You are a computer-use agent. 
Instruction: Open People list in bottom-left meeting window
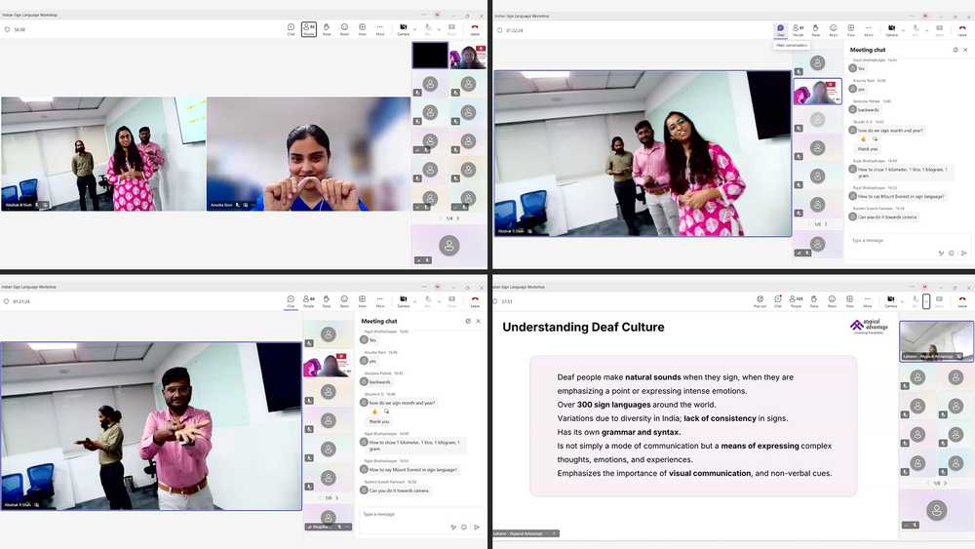308,301
